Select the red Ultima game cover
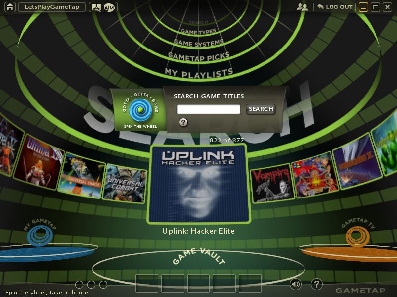Viewport: 397px width, 297px height. [x=39, y=162]
